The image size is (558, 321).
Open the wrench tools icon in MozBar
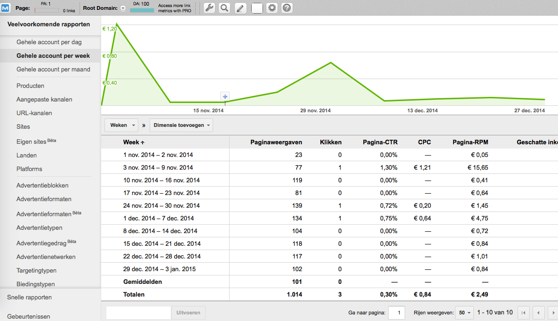[x=209, y=8]
